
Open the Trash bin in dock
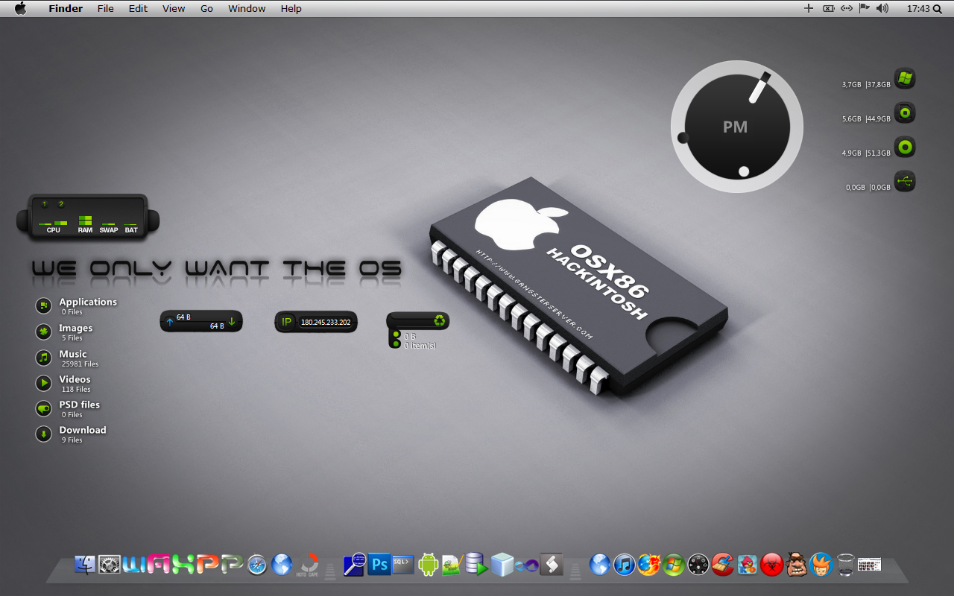coord(845,565)
